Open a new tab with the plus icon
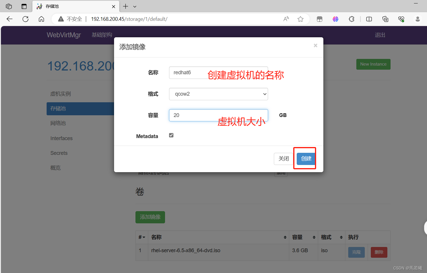The image size is (427, 273). pos(125,6)
